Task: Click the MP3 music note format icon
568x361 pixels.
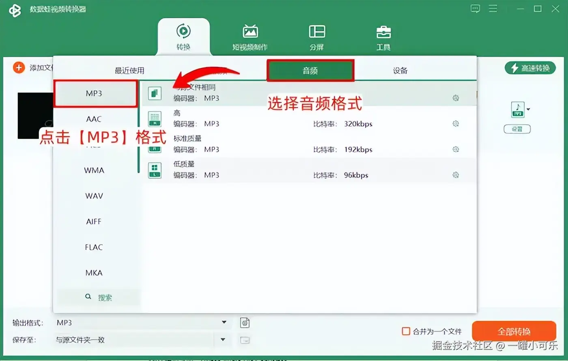Action: (x=518, y=110)
